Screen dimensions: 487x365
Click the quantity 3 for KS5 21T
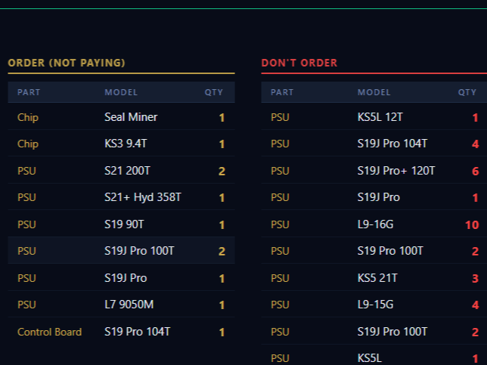point(475,278)
